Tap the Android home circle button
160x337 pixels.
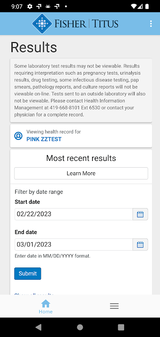click(x=80, y=327)
